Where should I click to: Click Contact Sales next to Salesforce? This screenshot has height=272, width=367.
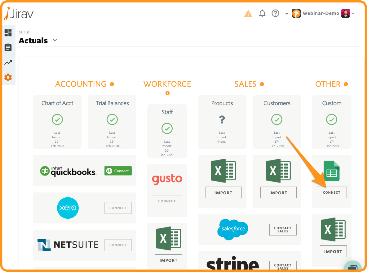tap(283, 230)
